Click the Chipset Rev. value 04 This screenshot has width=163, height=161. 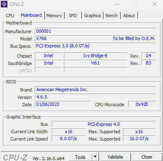(x=148, y=56)
